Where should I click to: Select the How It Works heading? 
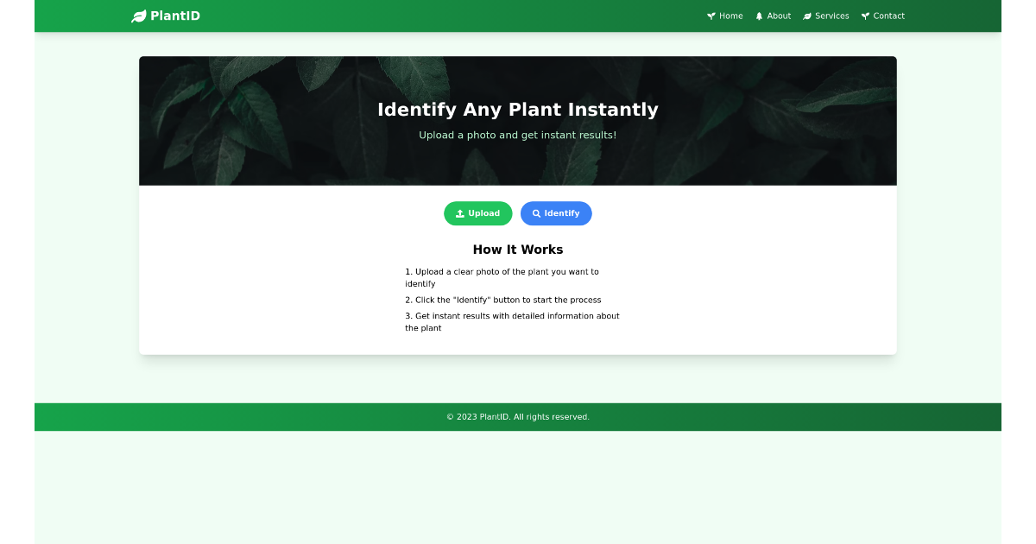[x=517, y=250]
